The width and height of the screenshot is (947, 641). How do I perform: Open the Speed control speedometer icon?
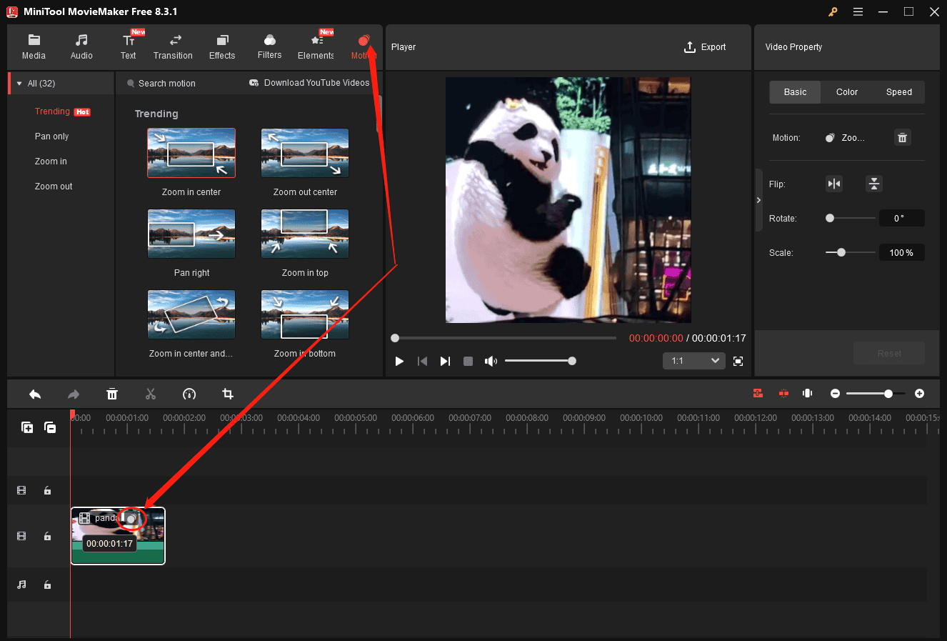(189, 394)
